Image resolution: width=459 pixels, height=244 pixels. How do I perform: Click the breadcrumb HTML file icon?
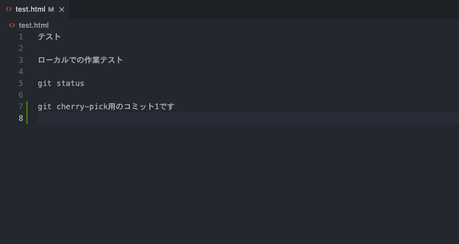pyautogui.click(x=12, y=25)
